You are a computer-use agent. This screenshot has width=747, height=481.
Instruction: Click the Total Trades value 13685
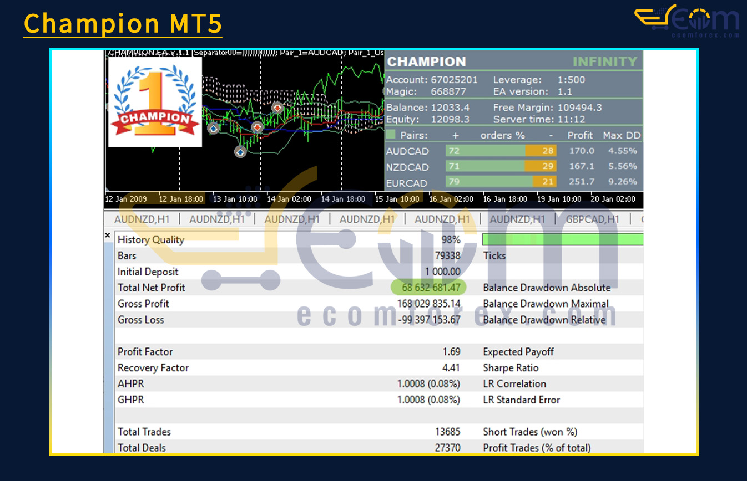(x=448, y=432)
